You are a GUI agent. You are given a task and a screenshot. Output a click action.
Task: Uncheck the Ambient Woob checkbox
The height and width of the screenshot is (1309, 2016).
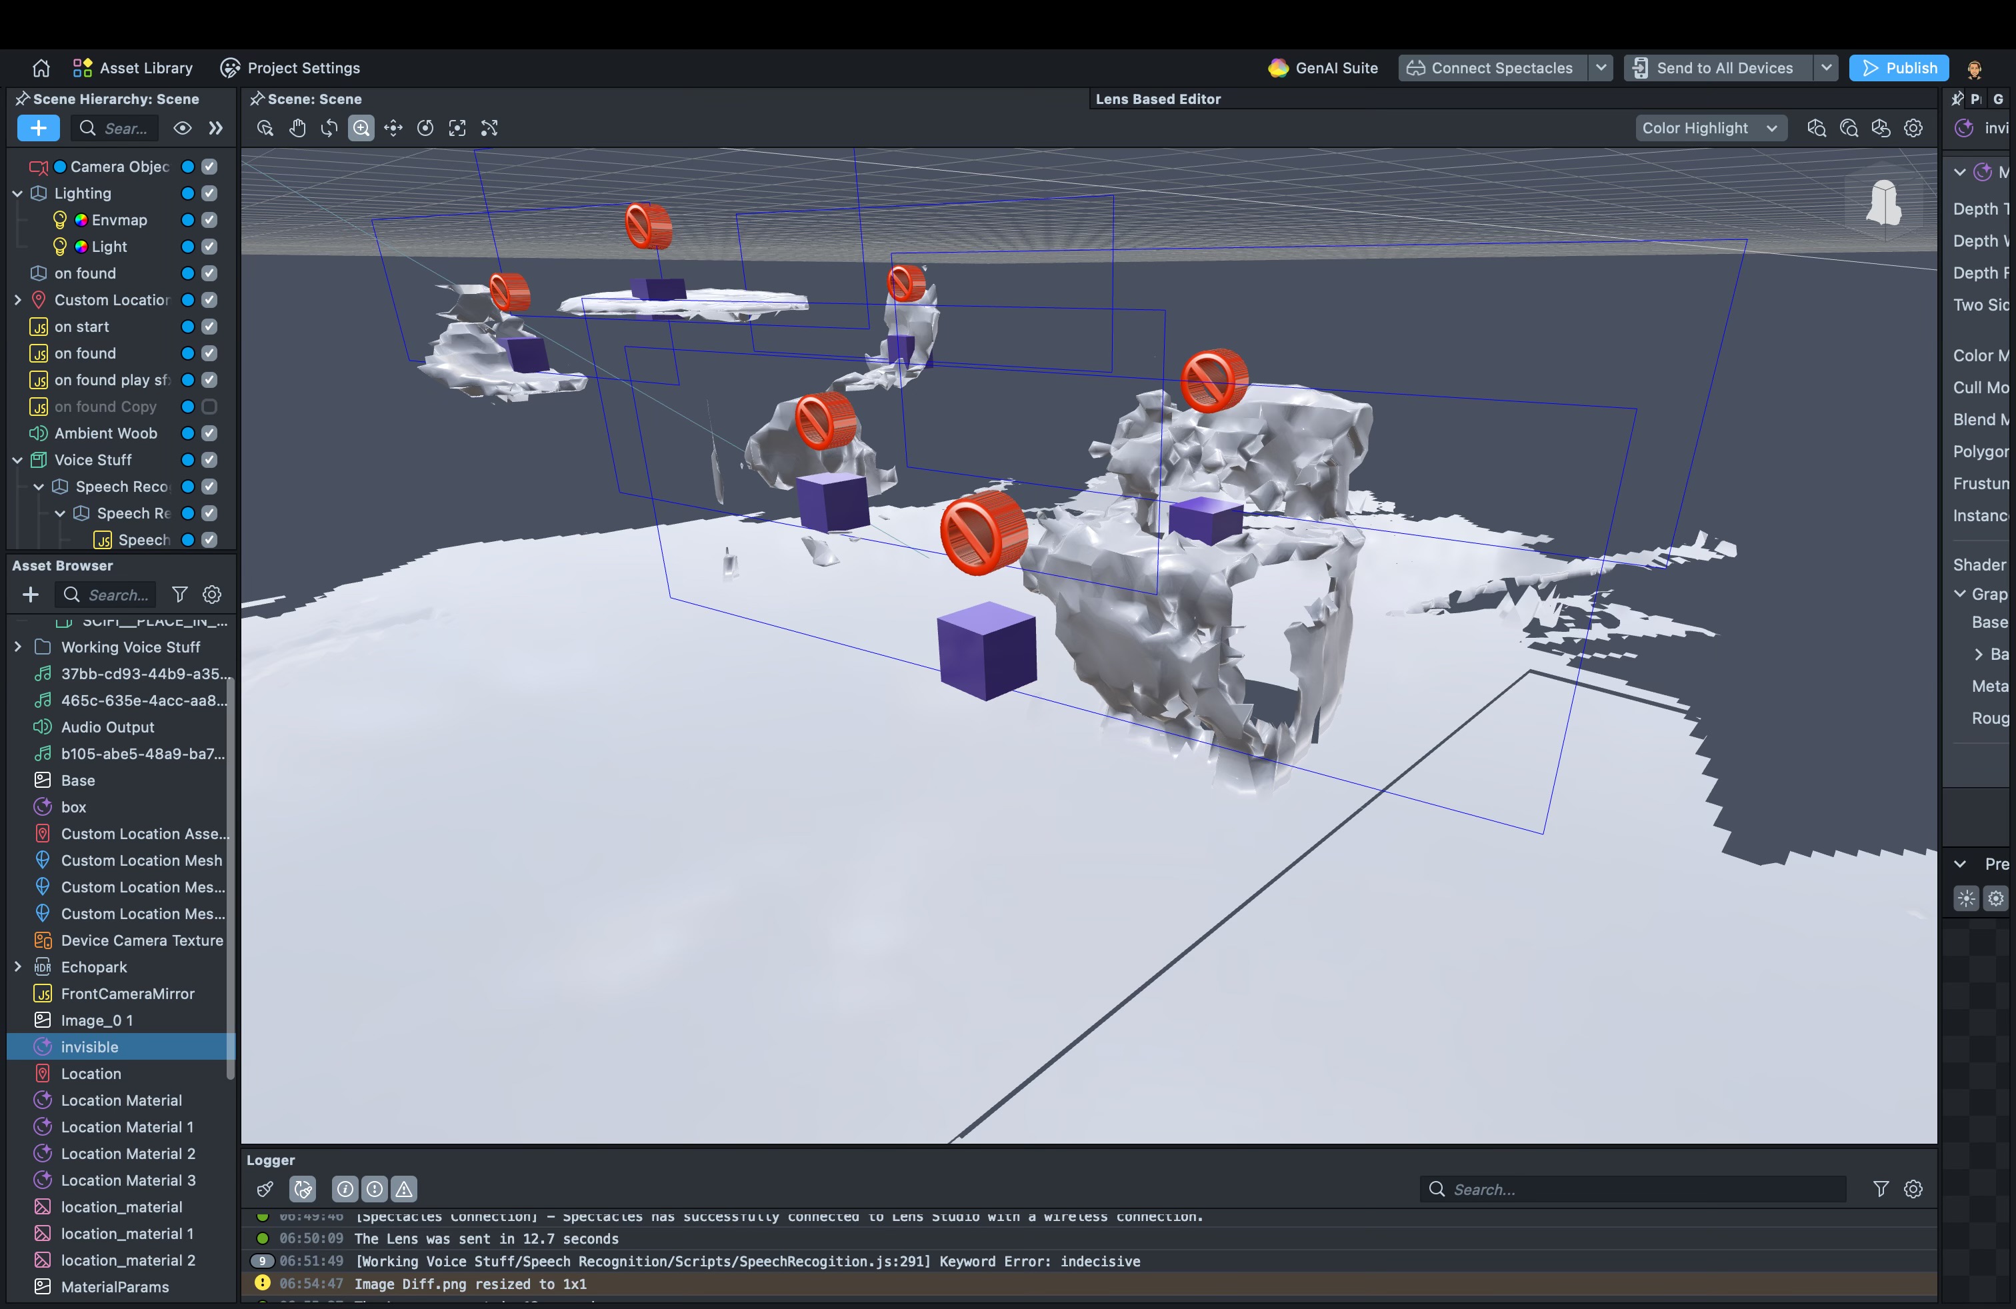click(209, 433)
